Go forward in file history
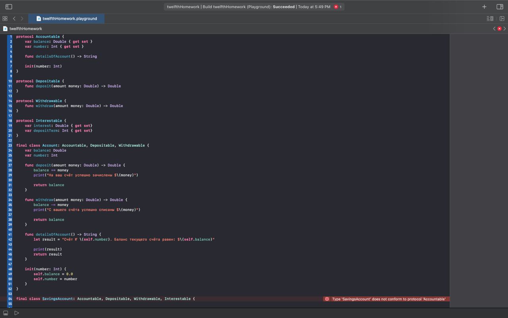508x318 pixels. click(22, 19)
